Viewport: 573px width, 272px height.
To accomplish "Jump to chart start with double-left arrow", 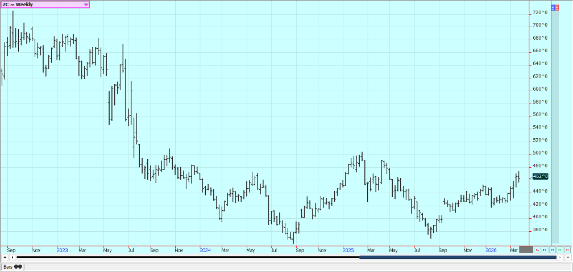I will 5,257.
